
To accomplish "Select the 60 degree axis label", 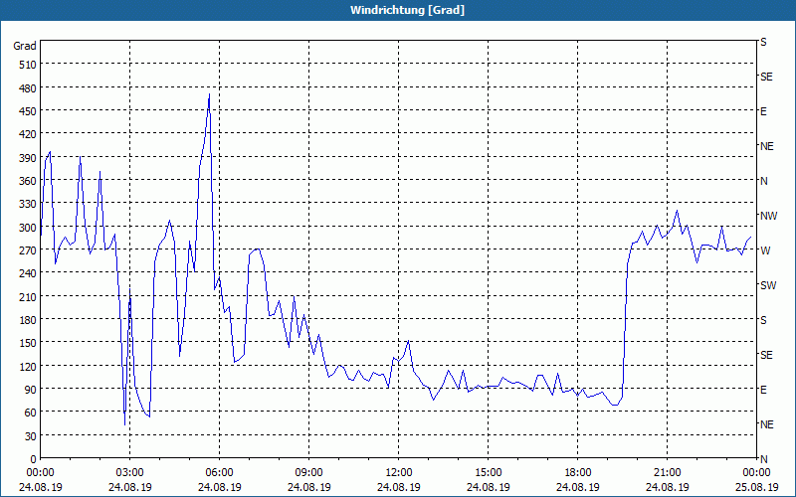I will point(31,413).
